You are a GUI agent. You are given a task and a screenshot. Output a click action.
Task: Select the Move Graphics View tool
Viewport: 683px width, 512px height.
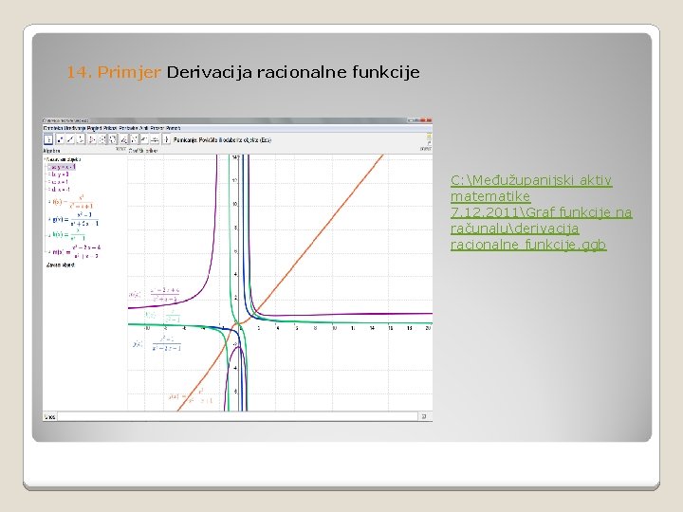[x=166, y=139]
